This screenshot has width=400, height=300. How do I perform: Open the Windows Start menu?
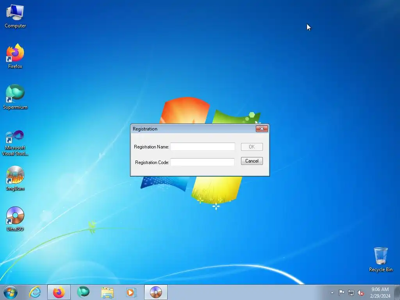[11, 292]
